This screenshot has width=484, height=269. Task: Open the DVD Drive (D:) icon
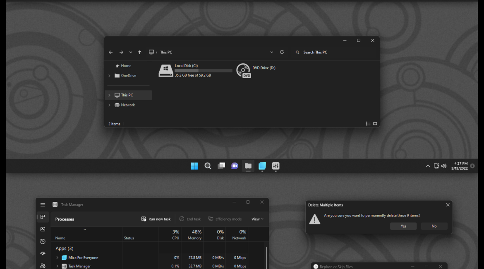[x=243, y=71]
